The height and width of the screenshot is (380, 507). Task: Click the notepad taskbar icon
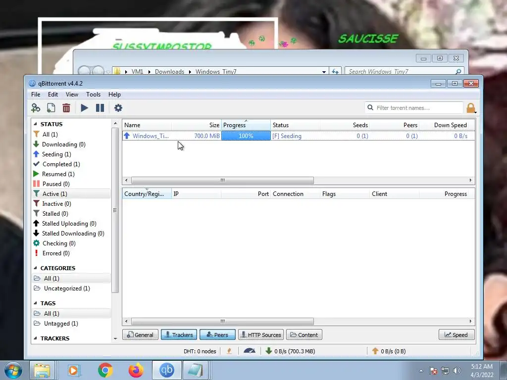195,370
